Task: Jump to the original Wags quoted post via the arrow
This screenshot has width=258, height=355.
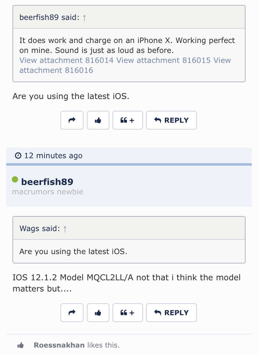Action: point(65,229)
